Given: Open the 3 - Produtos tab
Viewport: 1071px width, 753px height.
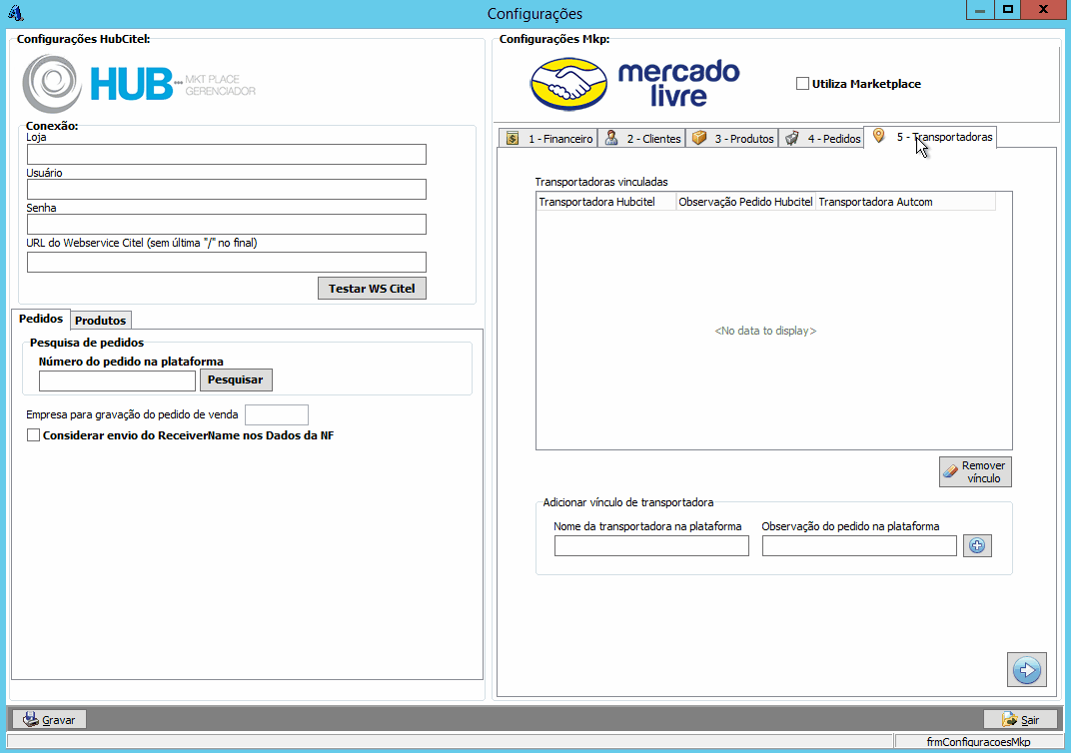Looking at the screenshot, I should coord(731,138).
